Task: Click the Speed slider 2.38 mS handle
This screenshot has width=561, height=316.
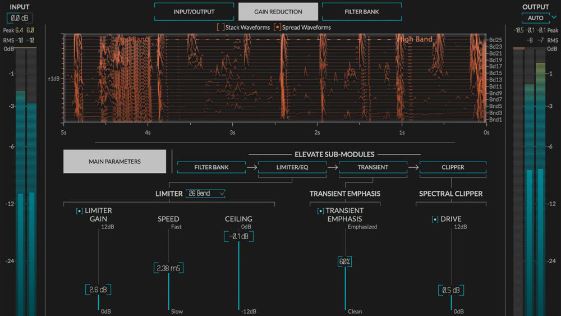Action: click(168, 268)
